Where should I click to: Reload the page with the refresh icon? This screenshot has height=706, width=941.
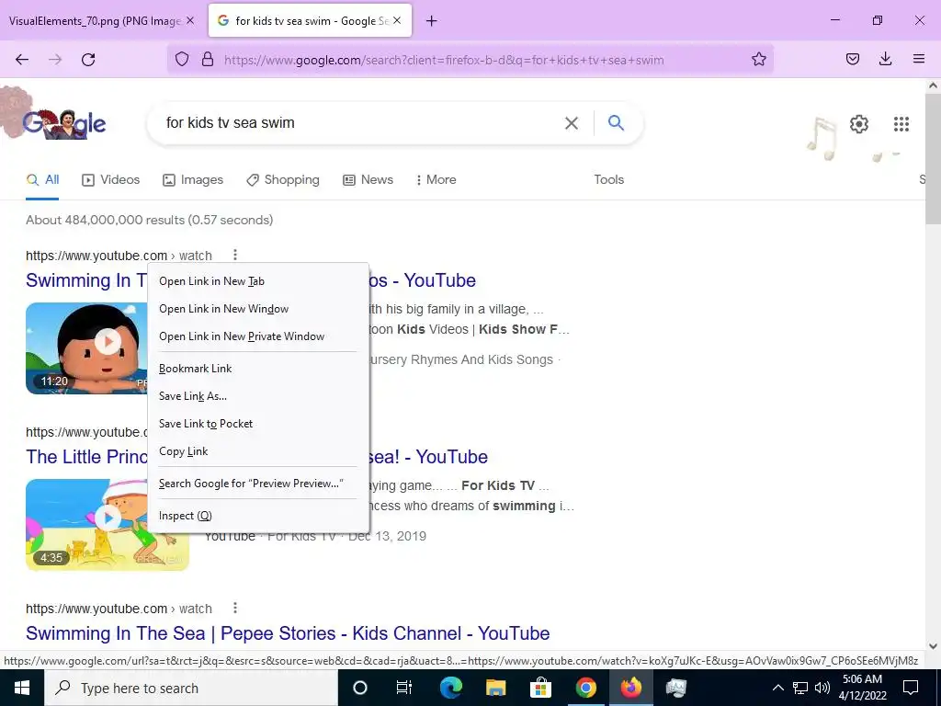coord(88,60)
